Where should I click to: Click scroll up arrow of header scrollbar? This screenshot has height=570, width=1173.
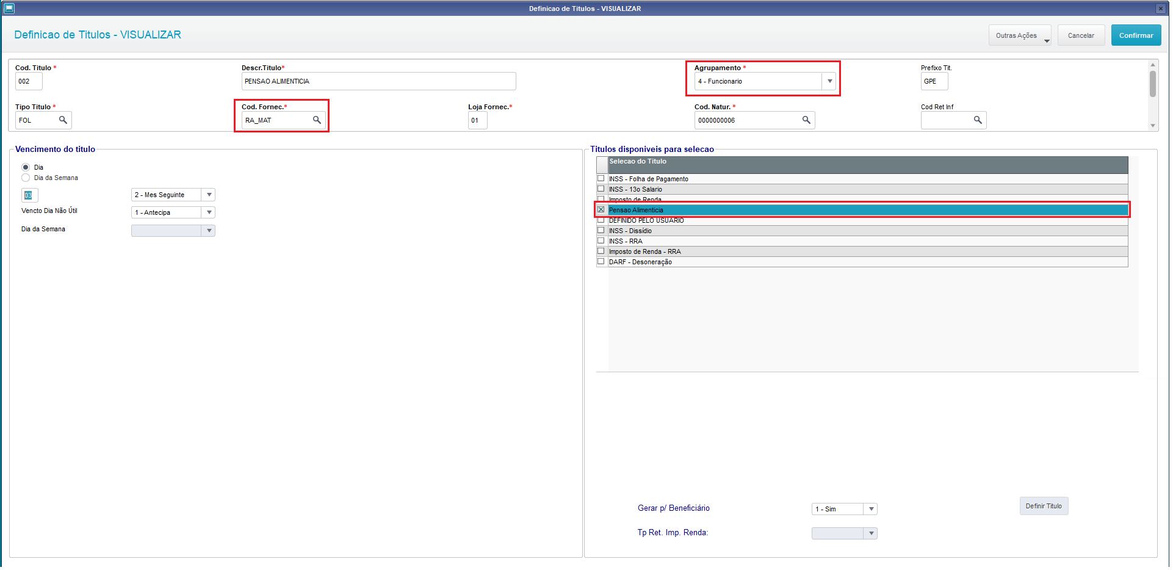pyautogui.click(x=1153, y=65)
